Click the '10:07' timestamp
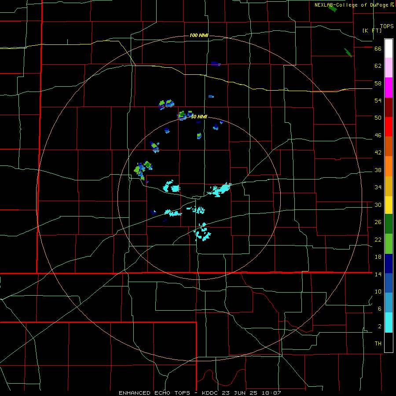 click(272, 393)
